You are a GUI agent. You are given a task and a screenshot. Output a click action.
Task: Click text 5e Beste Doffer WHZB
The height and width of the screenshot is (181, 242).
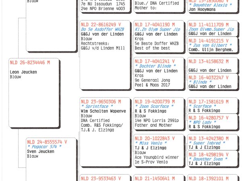pyautogui.click(x=156, y=43)
